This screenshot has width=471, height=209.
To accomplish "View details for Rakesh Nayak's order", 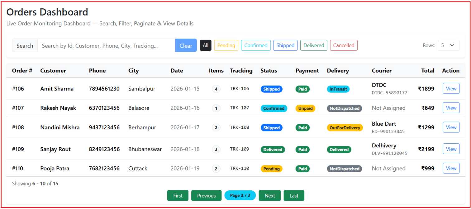I will pyautogui.click(x=451, y=108).
